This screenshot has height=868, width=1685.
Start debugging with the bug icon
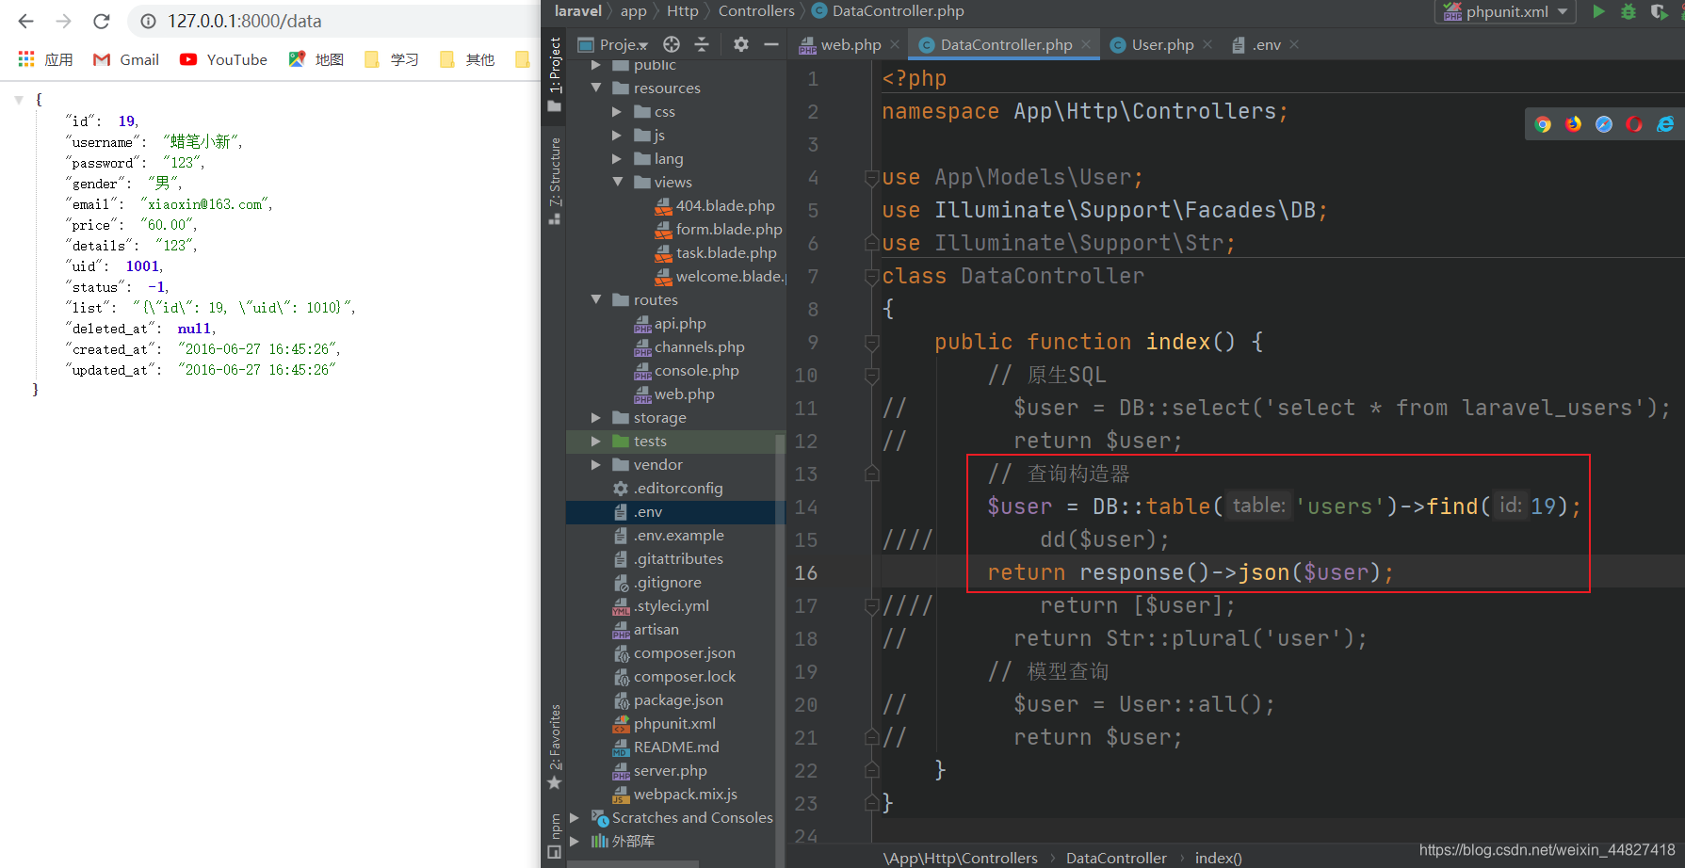coord(1628,11)
